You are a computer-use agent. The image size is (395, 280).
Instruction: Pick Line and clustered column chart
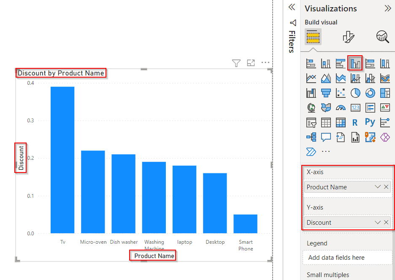(x=370, y=78)
